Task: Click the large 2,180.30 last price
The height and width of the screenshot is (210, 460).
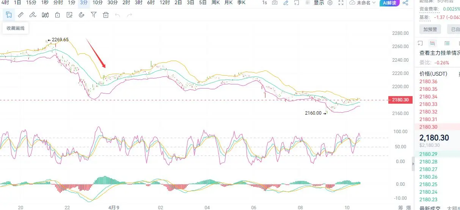Action: (x=434, y=138)
